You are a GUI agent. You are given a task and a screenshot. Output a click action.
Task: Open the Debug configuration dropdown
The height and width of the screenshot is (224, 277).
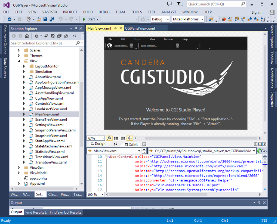point(160,19)
